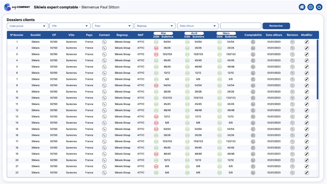Click the power logout icon
327x184 pixels.
[x=319, y=7]
